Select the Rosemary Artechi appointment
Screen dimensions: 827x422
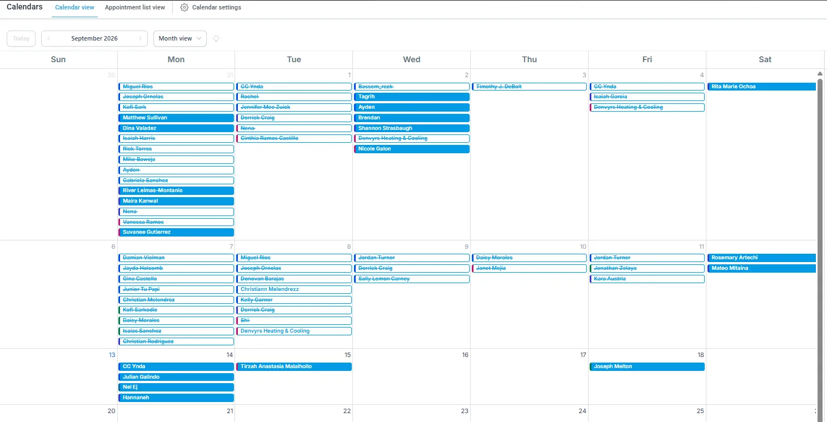tap(761, 258)
